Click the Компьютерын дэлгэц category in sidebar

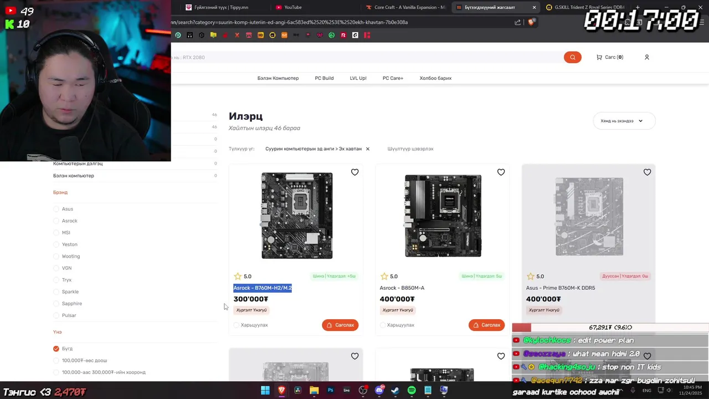(x=78, y=163)
